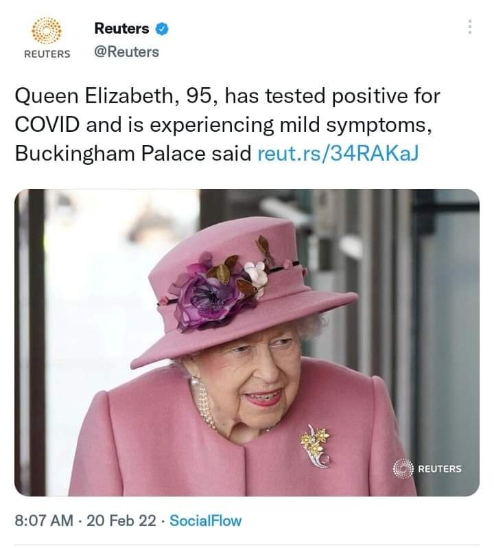Click the 'Buckingham Palace said' text
This screenshot has height=548, width=494.
pos(133,153)
